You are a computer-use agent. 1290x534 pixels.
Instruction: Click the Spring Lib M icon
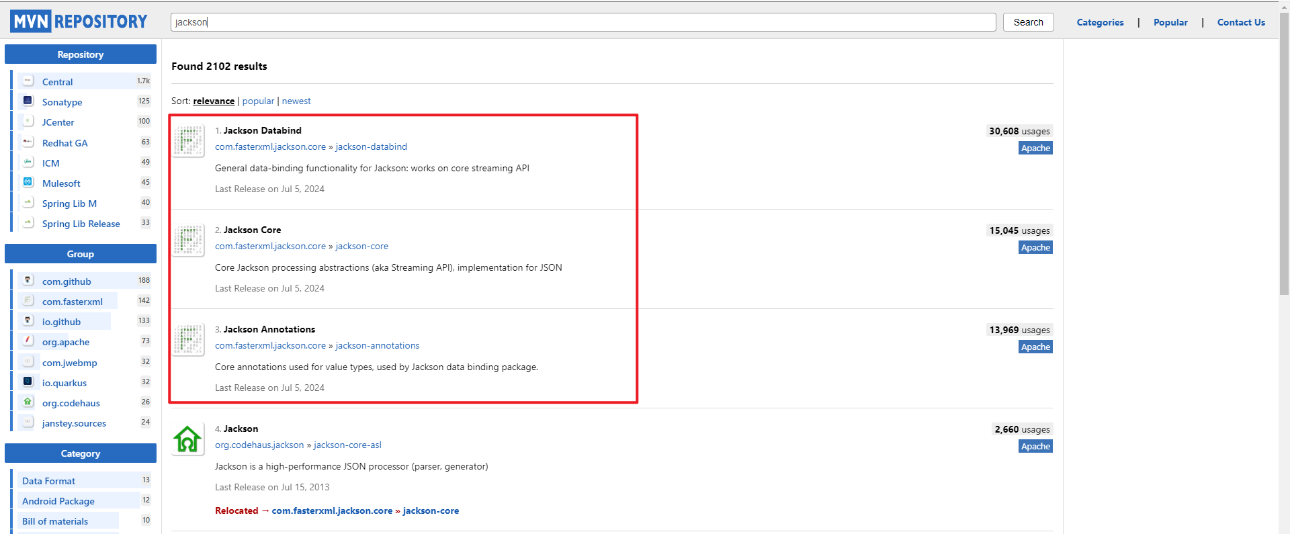point(28,202)
